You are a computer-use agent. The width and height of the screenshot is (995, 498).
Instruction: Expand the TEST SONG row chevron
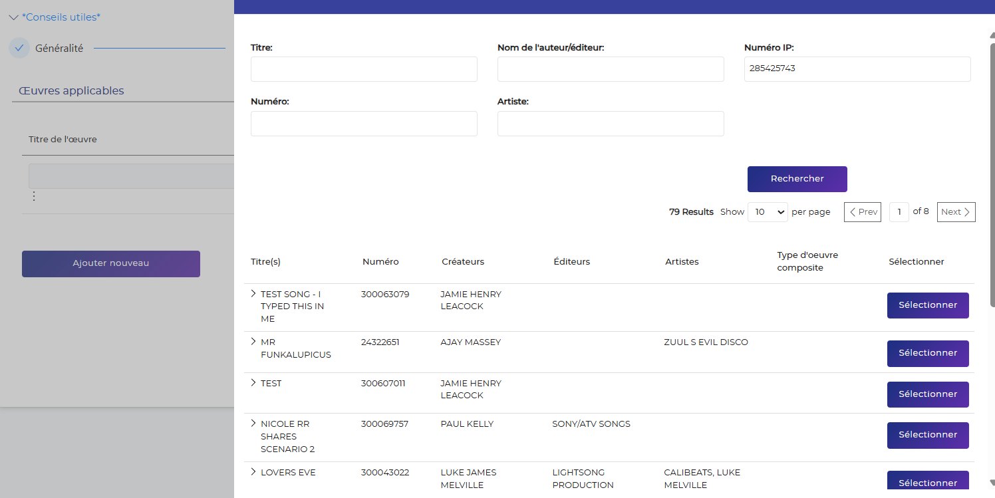click(253, 294)
